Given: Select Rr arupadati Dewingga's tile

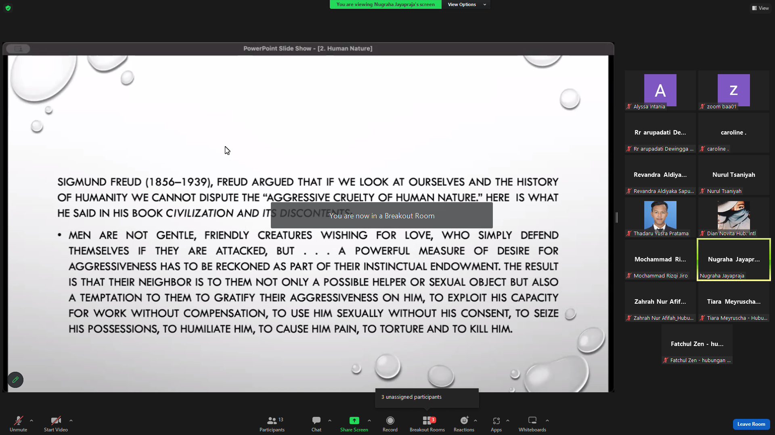Looking at the screenshot, I should click(660, 133).
